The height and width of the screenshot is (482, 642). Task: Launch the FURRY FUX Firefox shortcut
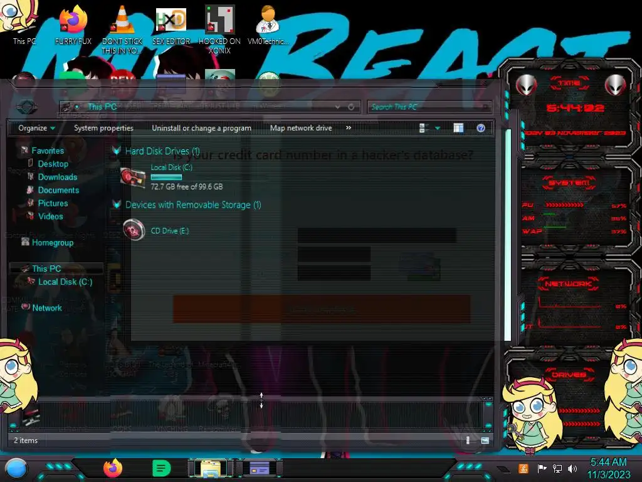73,24
